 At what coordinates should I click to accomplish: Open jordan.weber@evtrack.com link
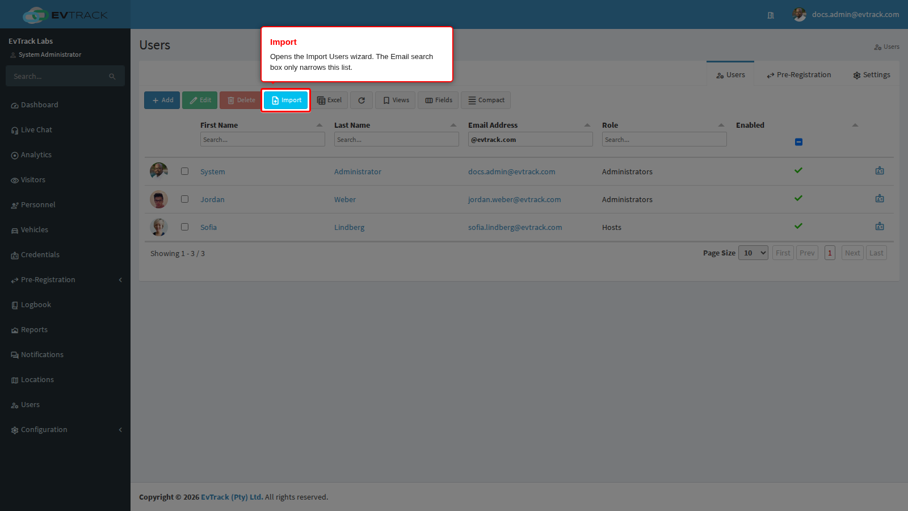(514, 200)
